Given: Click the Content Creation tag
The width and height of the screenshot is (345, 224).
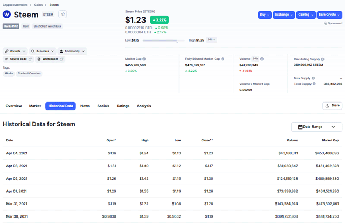Looking at the screenshot, I should pos(29,73).
